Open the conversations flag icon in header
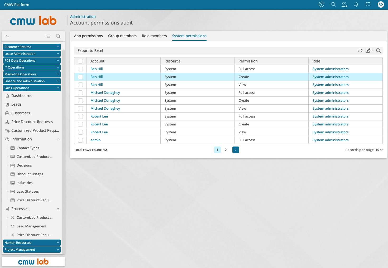Viewport: 388px width, 268px height. [368, 4]
